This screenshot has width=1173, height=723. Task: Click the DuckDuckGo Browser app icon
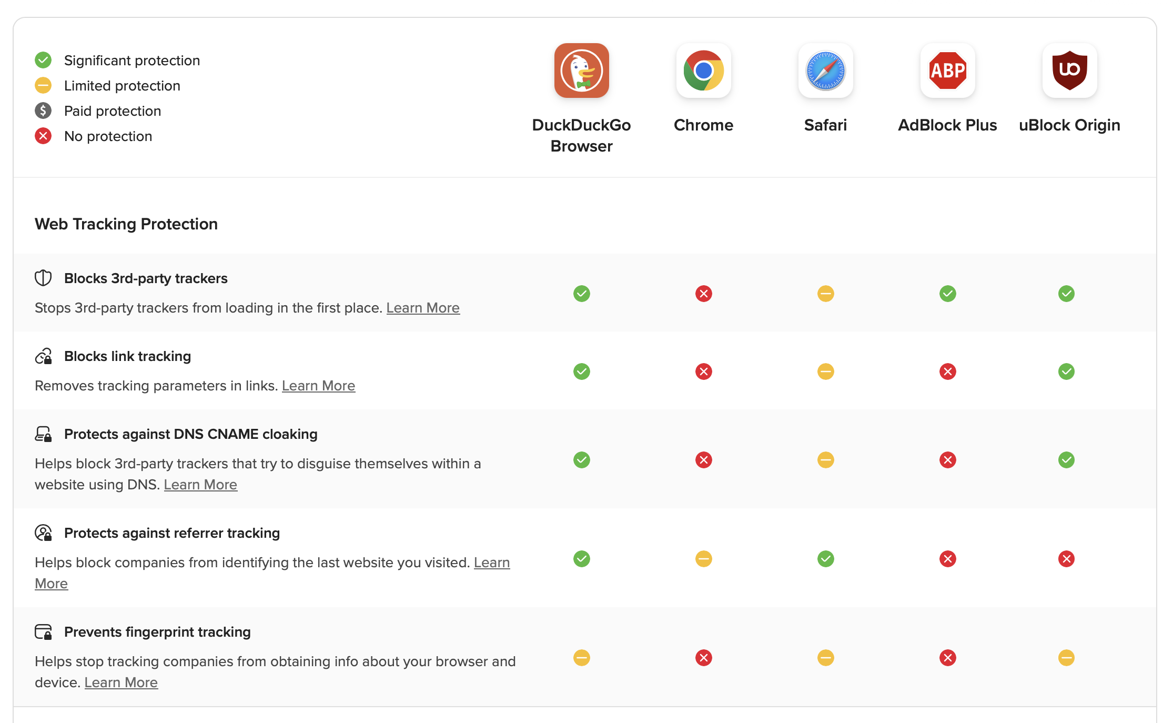581,71
